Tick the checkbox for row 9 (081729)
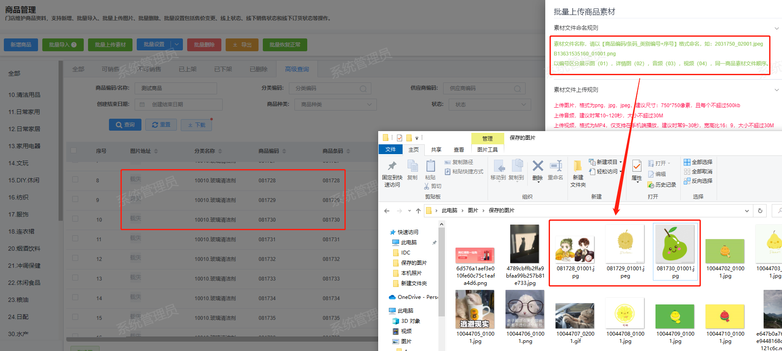Screen dimensions: 782x351 pos(75,199)
